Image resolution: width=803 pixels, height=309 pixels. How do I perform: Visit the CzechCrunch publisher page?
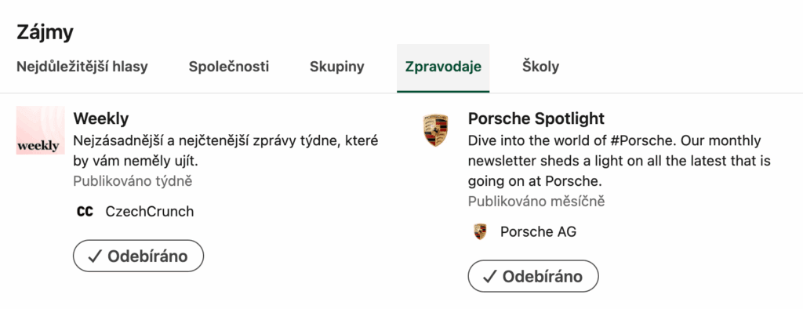[150, 211]
